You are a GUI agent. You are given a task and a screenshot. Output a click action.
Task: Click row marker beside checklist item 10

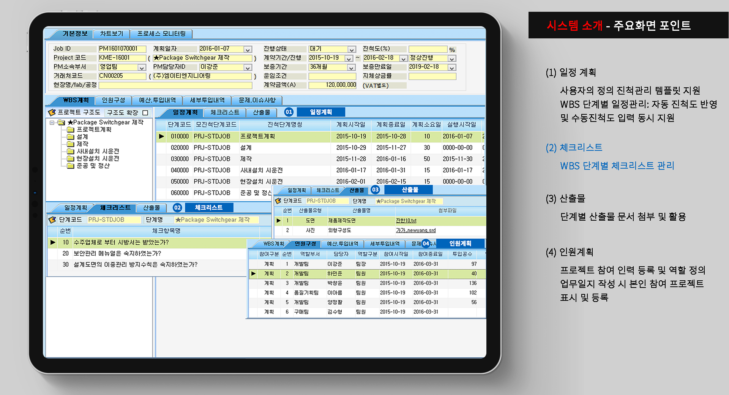pos(53,242)
